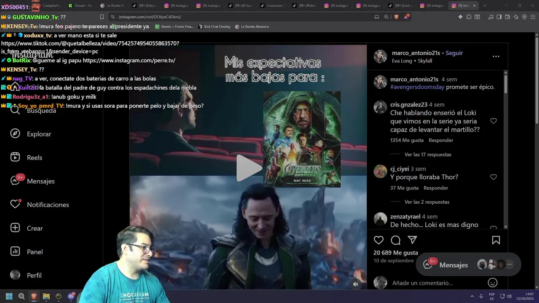Click the comment bubble icon under the reel
Image resolution: width=539 pixels, height=303 pixels.
(x=395, y=240)
